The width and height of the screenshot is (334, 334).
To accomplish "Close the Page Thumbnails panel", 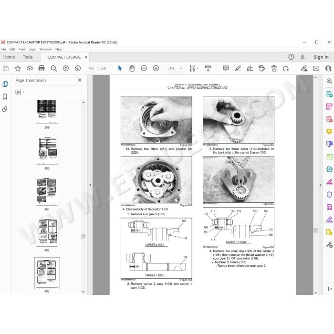I will point(80,80).
